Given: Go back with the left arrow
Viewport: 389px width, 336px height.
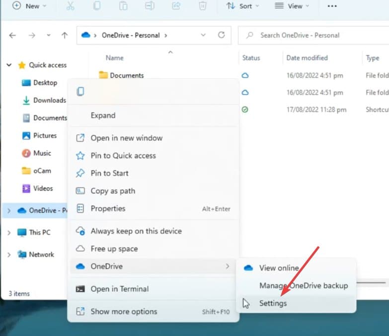Looking at the screenshot, I should tap(12, 35).
